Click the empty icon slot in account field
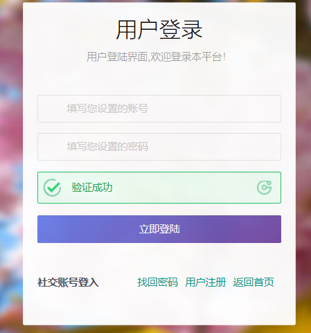The image size is (311, 333). [x=52, y=109]
